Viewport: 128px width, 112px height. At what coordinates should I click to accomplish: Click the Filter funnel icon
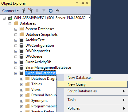point(44,10)
